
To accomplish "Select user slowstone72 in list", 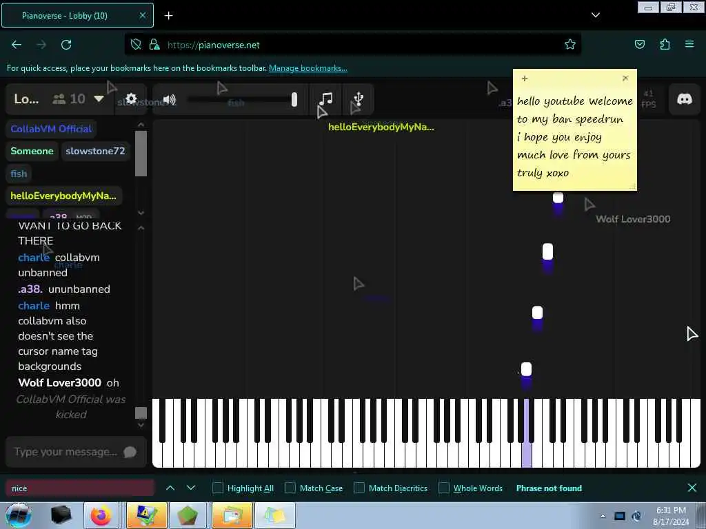I will tap(95, 151).
